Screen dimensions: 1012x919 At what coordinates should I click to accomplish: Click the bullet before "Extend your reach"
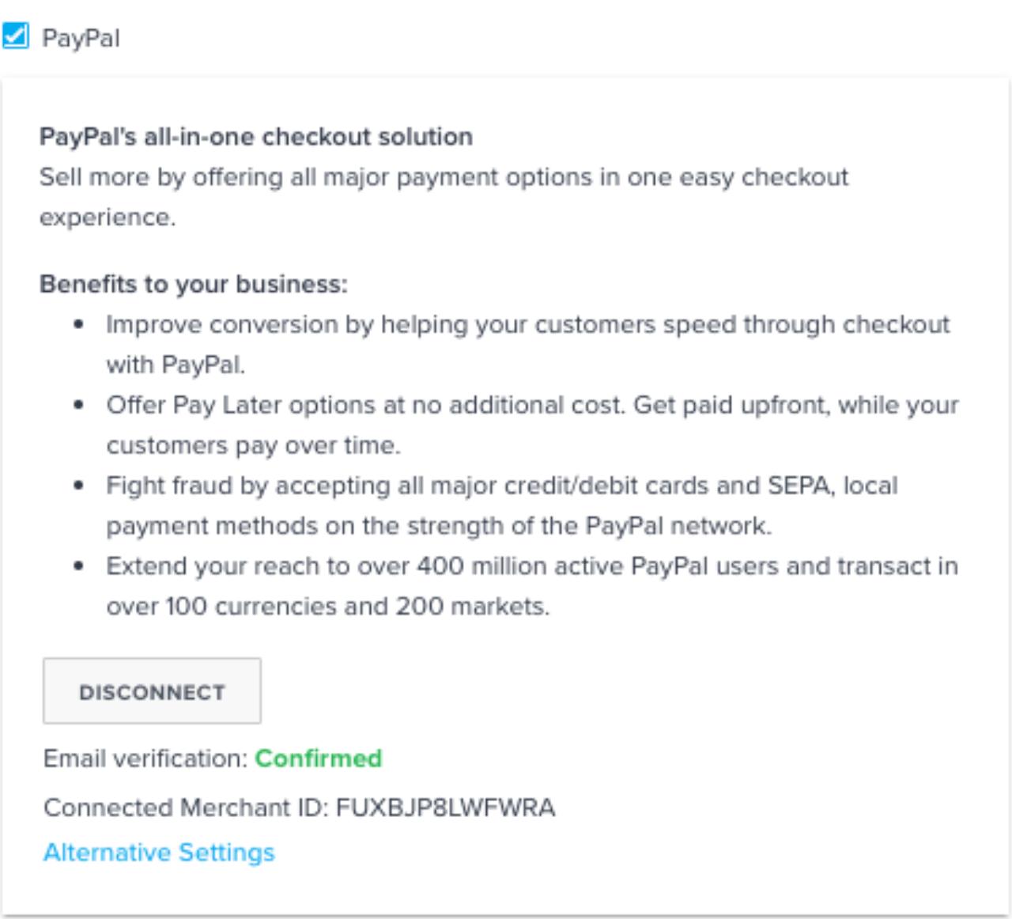(x=78, y=566)
